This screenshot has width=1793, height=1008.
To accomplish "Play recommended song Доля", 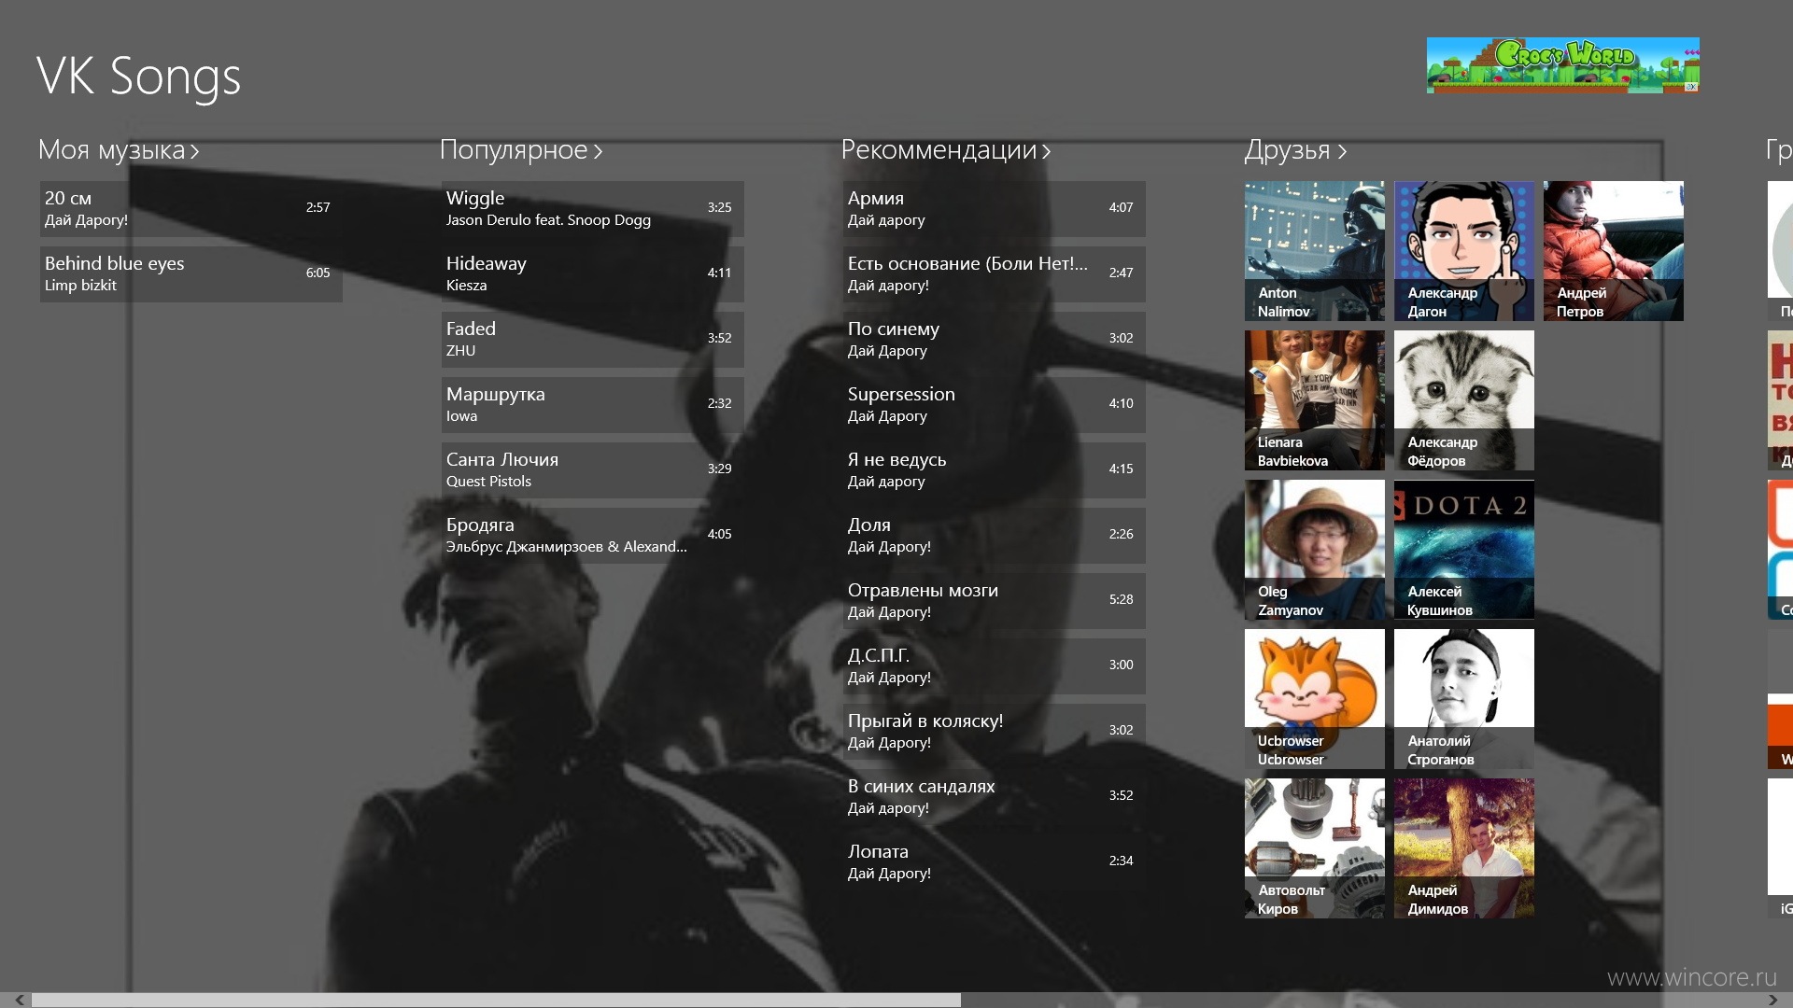I will [x=994, y=535].
